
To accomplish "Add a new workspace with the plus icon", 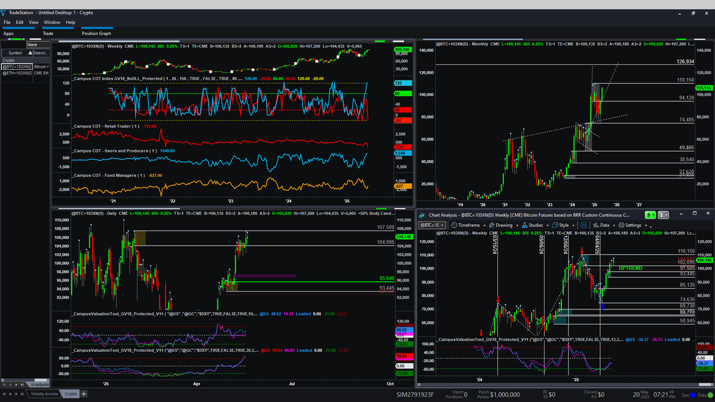I will coord(84,394).
